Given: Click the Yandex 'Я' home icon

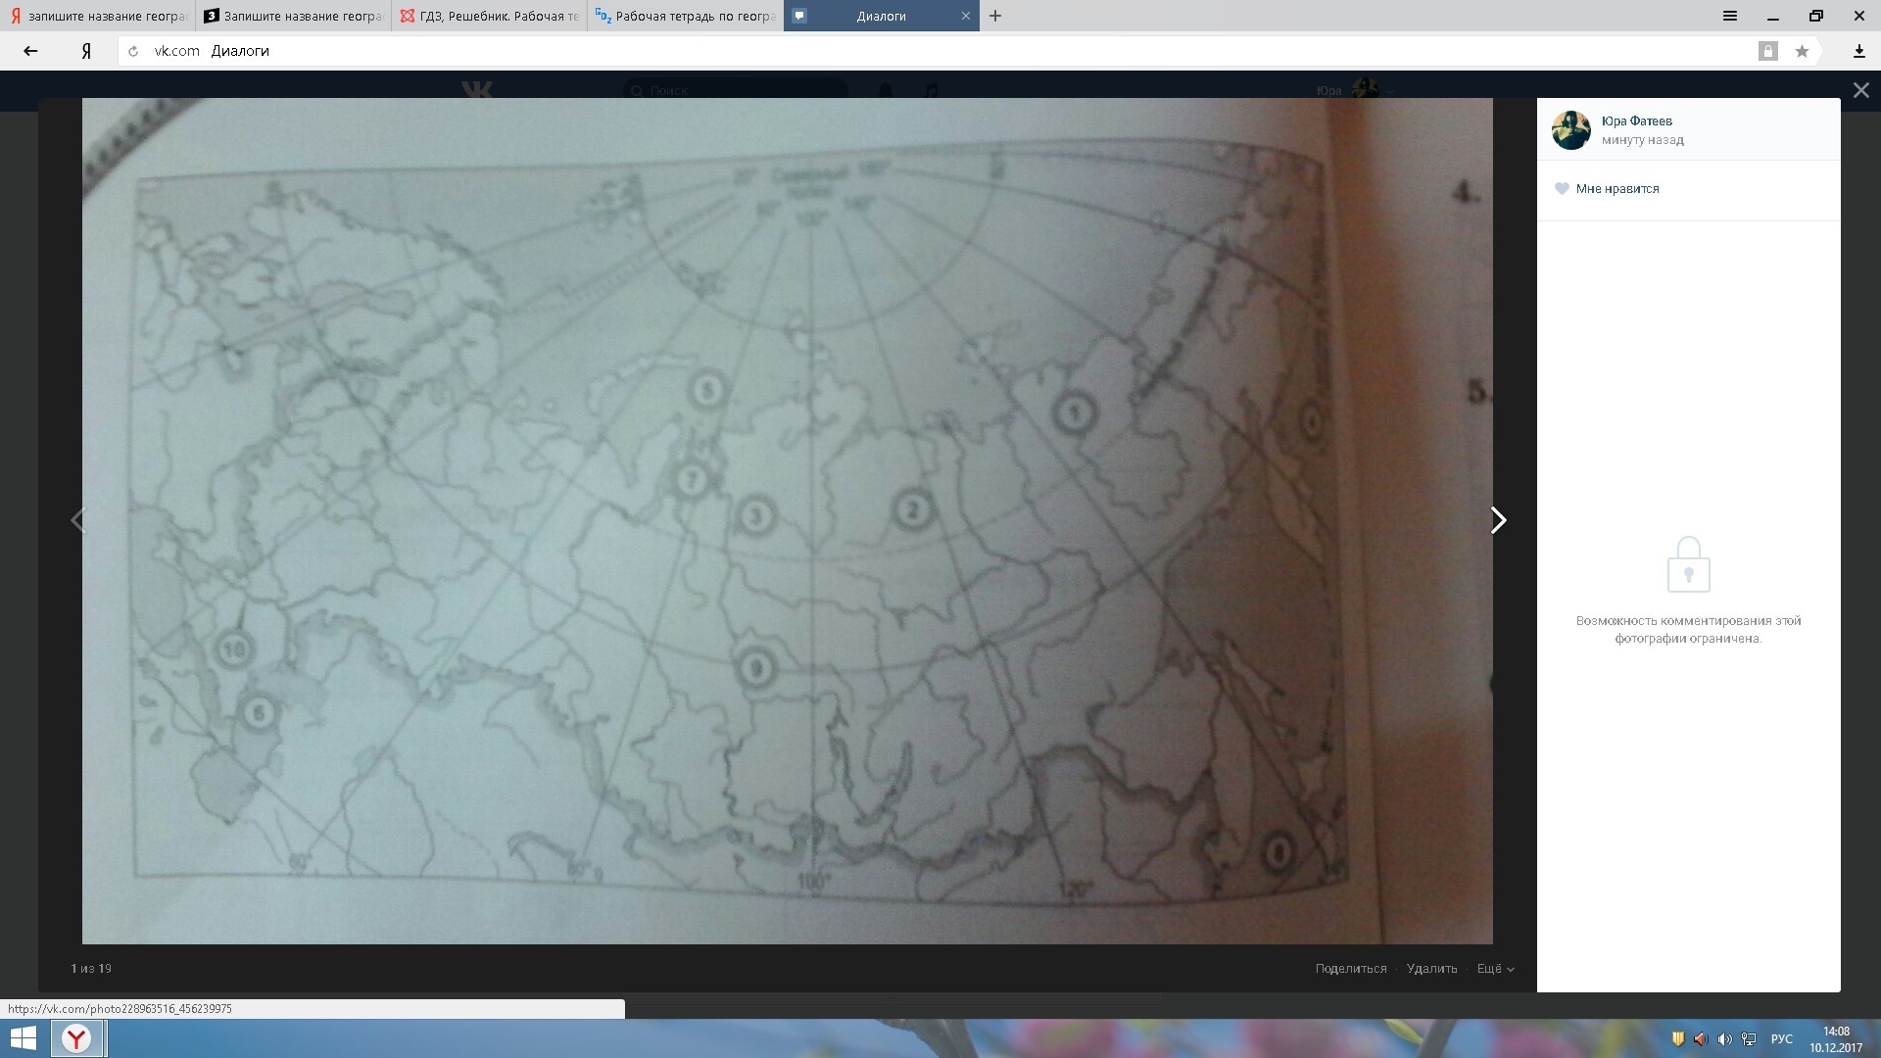Looking at the screenshot, I should (x=86, y=51).
